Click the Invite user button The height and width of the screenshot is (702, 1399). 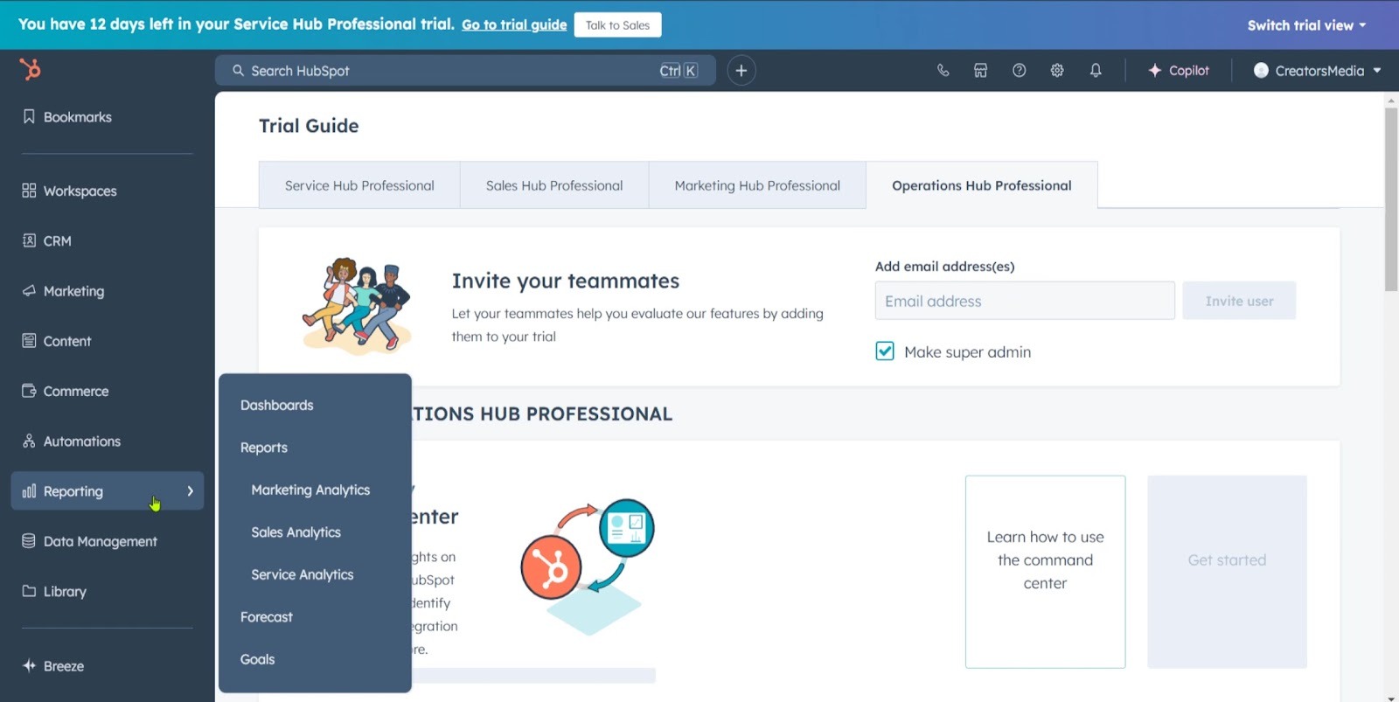click(x=1239, y=301)
